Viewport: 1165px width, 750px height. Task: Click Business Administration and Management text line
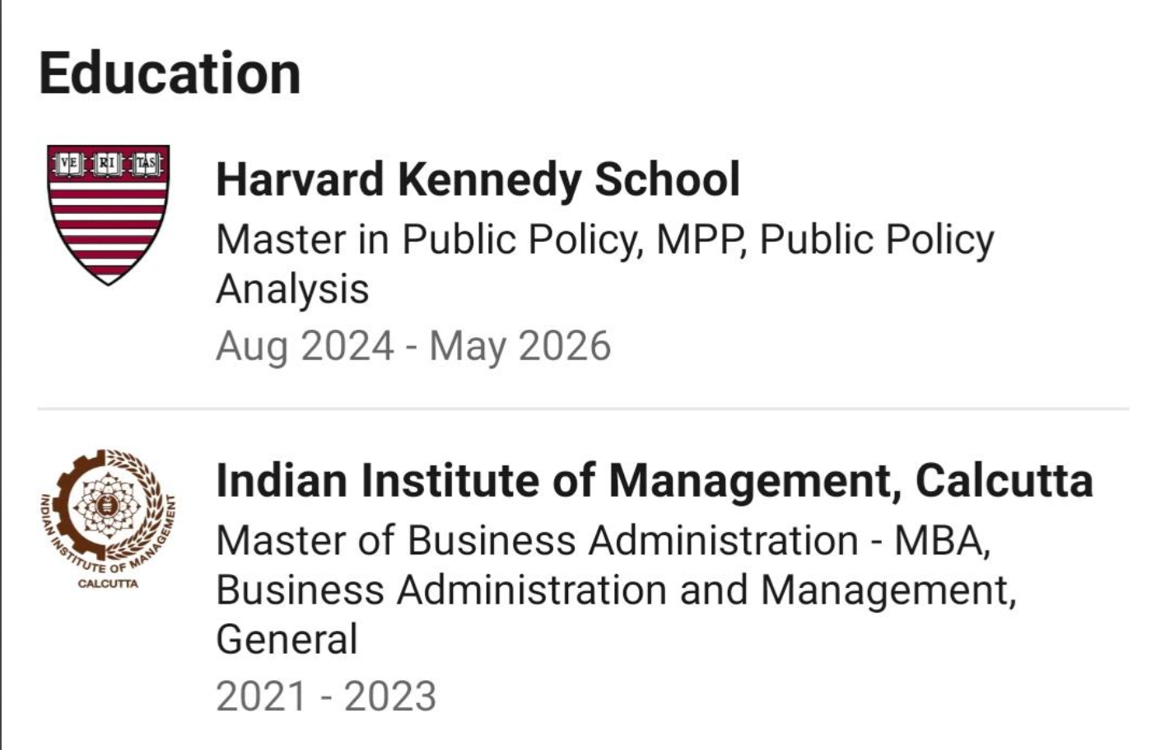[x=616, y=590]
